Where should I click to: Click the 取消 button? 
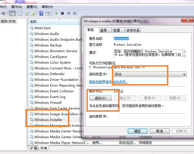tap(160, 131)
